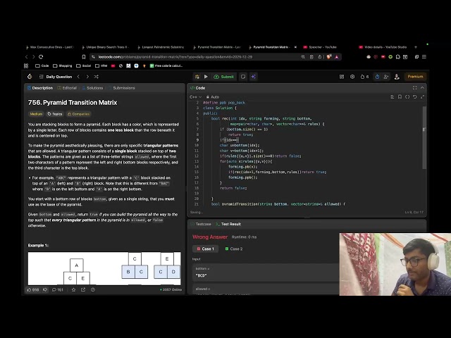The height and width of the screenshot is (338, 451).
Task: Star this problem as favorite
Action: pyautogui.click(x=73, y=289)
